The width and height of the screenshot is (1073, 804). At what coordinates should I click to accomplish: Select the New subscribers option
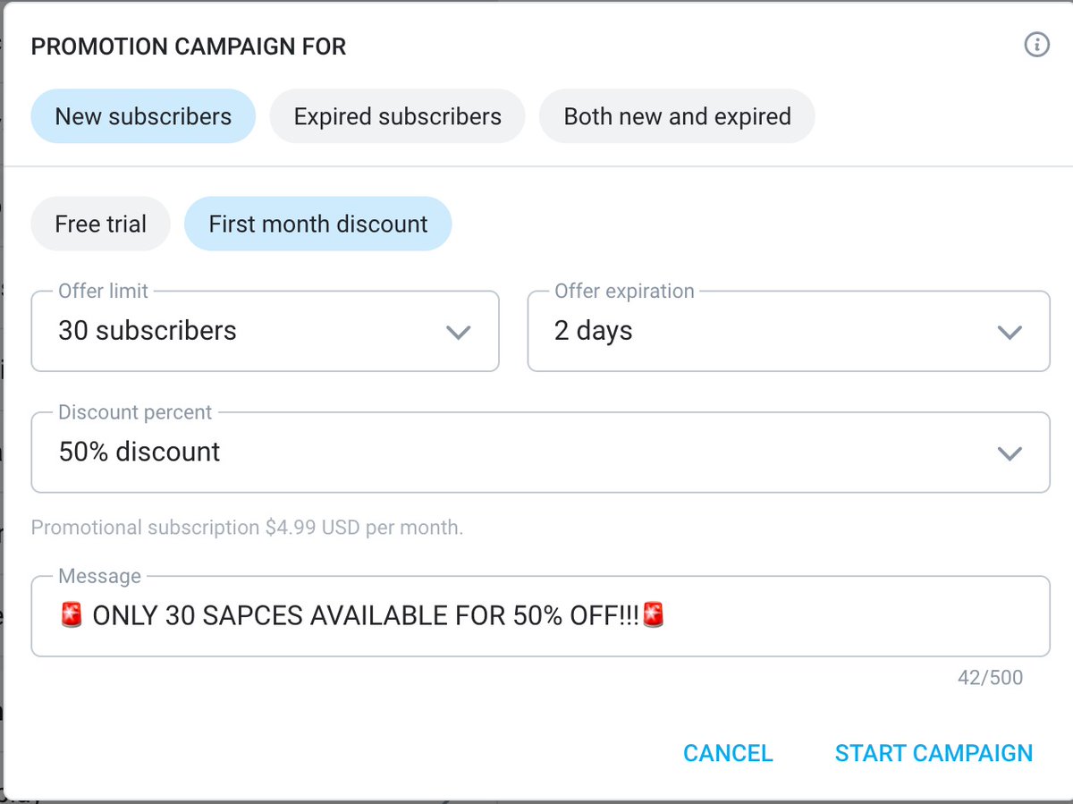tap(143, 116)
